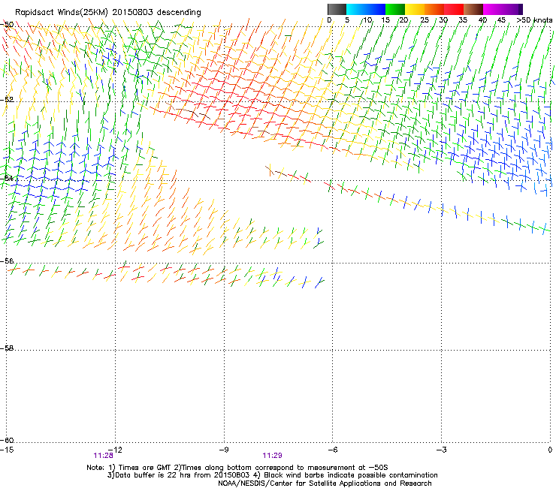Click the legend value label '10'
The height and width of the screenshot is (488, 556).
pos(367,20)
